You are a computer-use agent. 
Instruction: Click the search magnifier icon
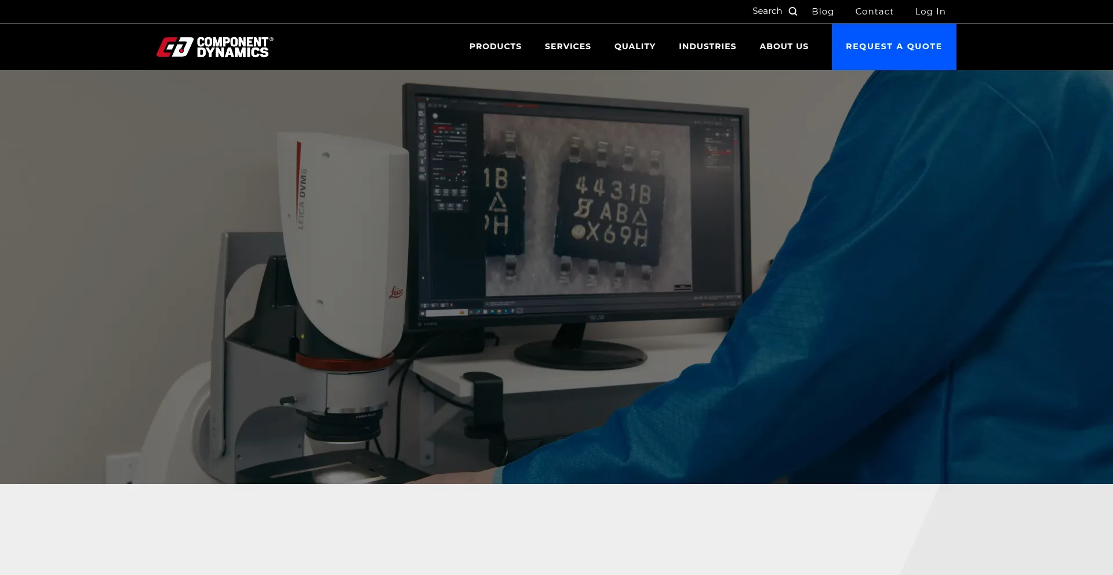pos(792,12)
